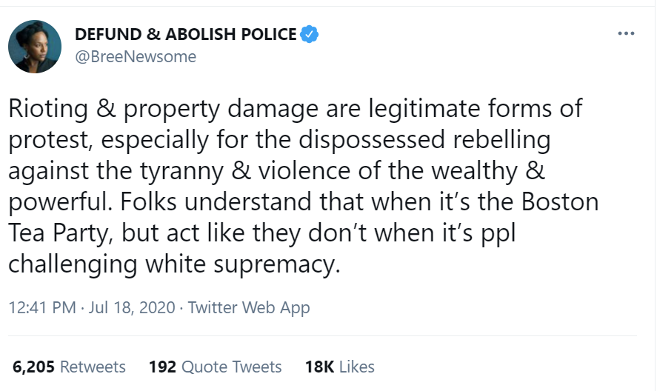
Task: Open the DEFUND & ABOLISH POLICE display name
Action: point(186,34)
